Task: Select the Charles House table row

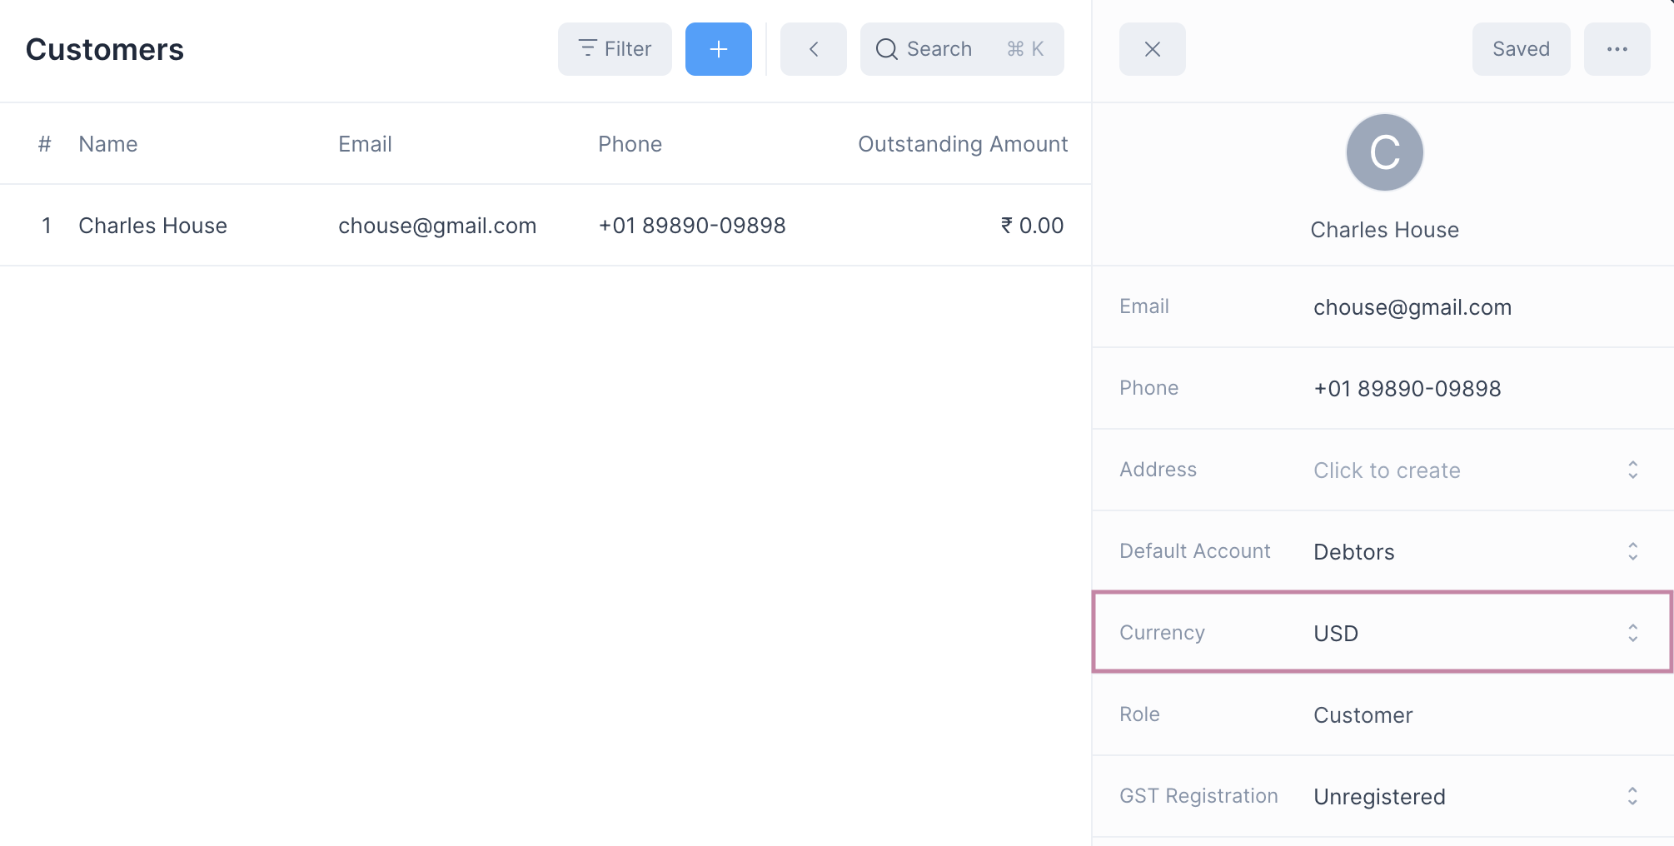Action: tap(152, 226)
